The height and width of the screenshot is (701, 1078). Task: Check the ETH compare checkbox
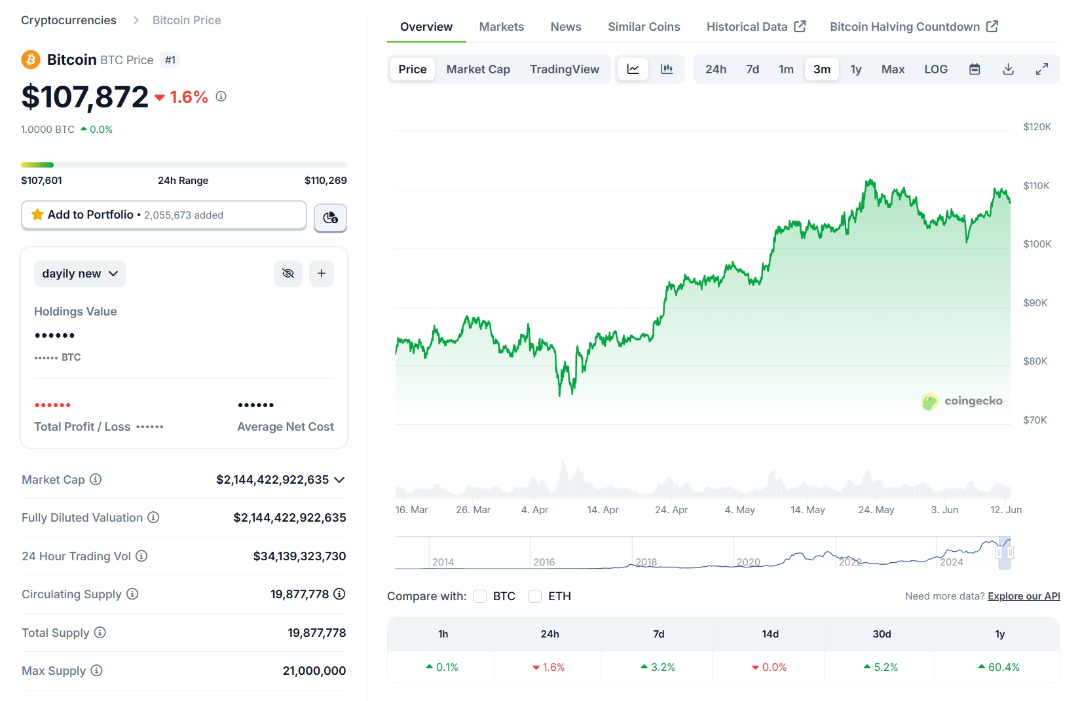535,596
